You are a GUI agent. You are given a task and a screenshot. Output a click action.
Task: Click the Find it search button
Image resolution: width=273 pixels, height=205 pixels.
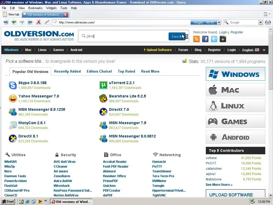pyautogui.click(x=177, y=36)
